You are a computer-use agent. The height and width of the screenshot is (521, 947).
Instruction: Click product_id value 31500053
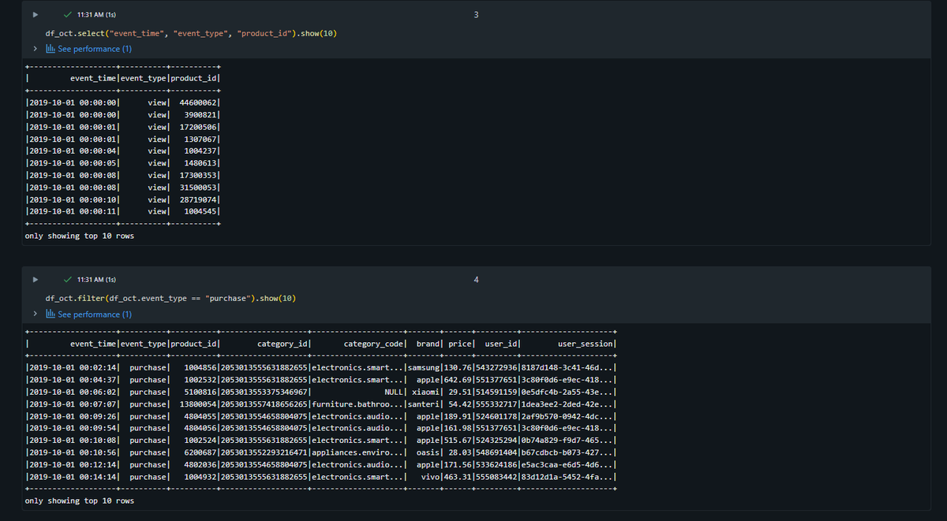(x=198, y=187)
